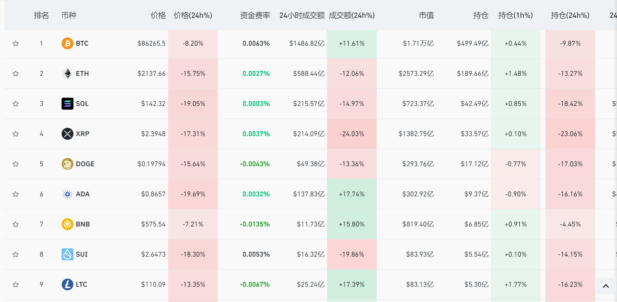The height and width of the screenshot is (302, 617).
Task: Open the XRP coin name link
Action: pos(82,134)
